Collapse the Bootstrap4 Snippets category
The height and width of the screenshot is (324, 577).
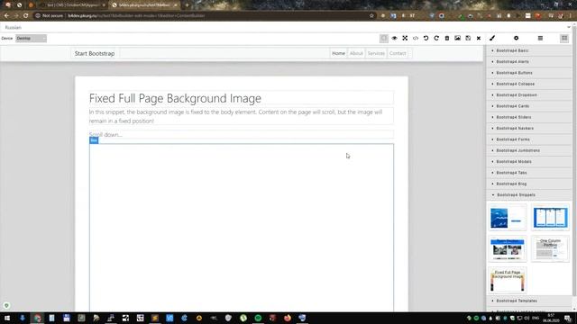[529, 194]
